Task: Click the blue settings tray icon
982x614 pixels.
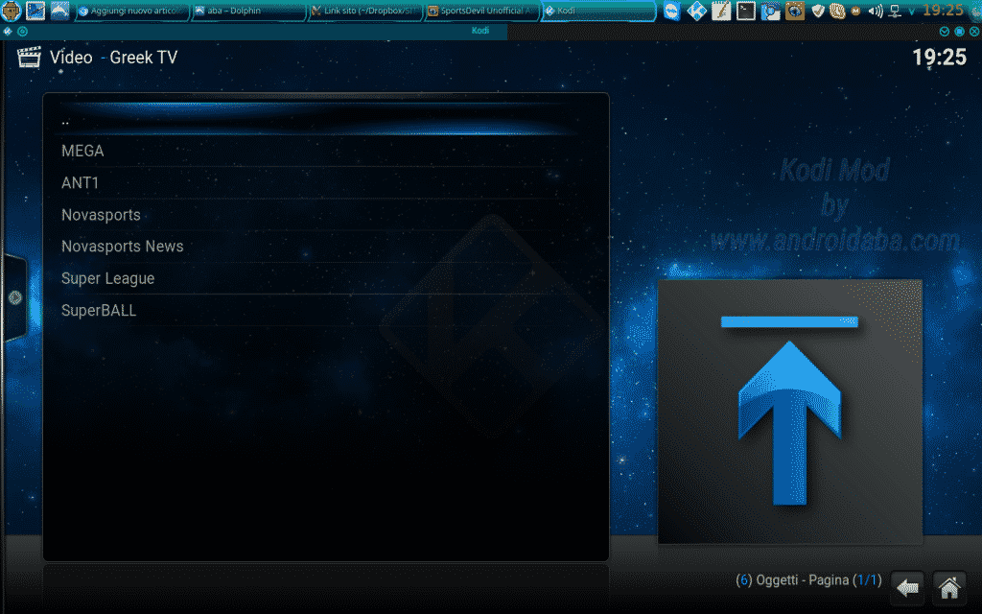Action: tap(770, 11)
